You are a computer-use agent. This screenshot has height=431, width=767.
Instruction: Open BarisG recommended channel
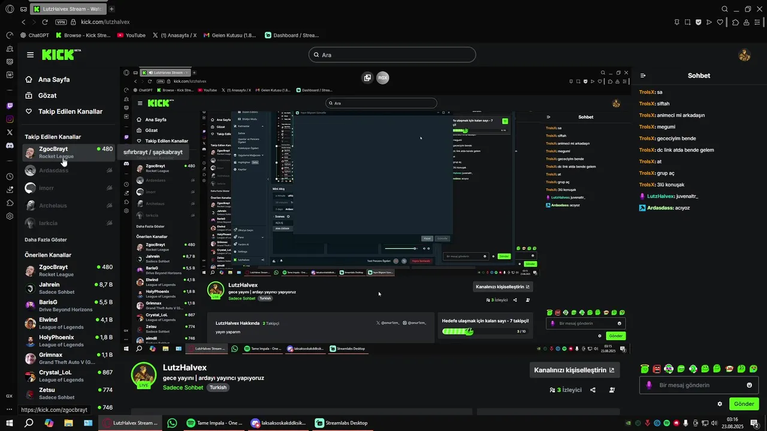tap(68, 305)
